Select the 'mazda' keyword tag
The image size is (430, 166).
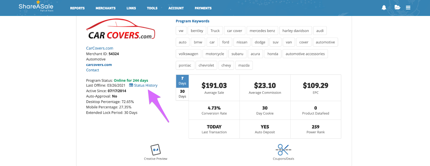244,65
